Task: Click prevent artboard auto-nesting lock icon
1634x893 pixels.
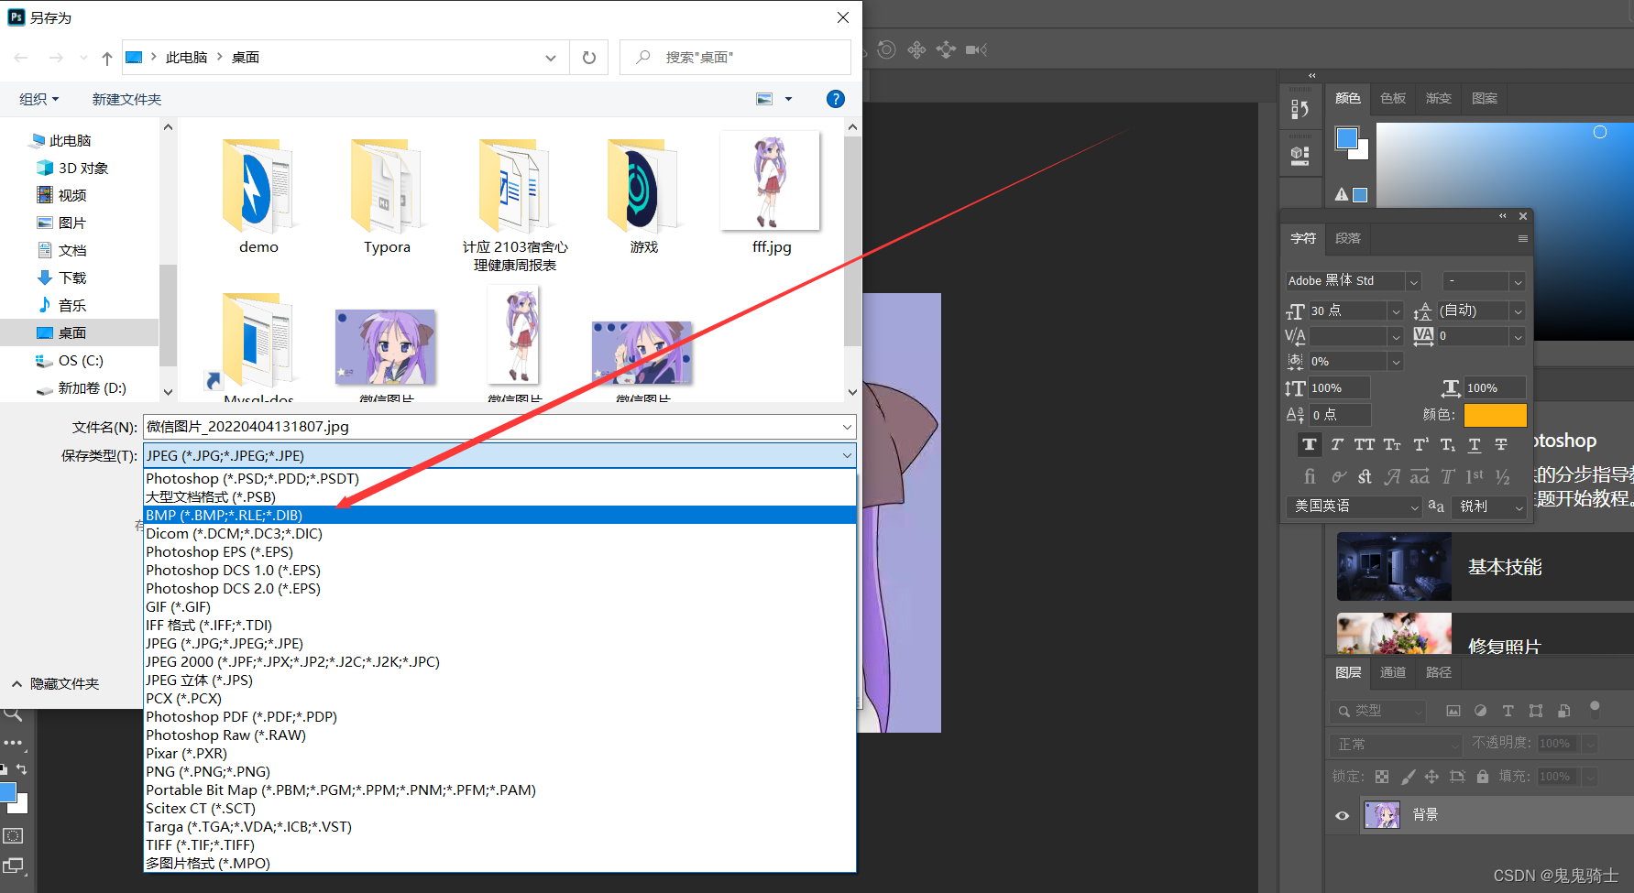Action: [x=1457, y=777]
